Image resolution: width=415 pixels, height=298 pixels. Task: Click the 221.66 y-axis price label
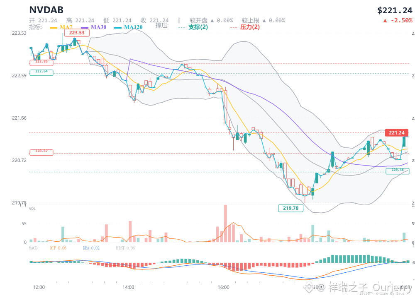pos(19,118)
